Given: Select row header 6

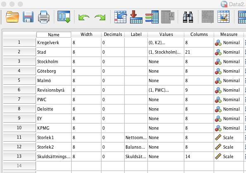Looking at the screenshot, I should [x=19, y=90].
